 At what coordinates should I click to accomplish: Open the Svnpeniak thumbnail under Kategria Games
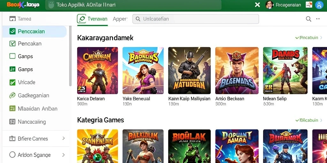point(97,146)
